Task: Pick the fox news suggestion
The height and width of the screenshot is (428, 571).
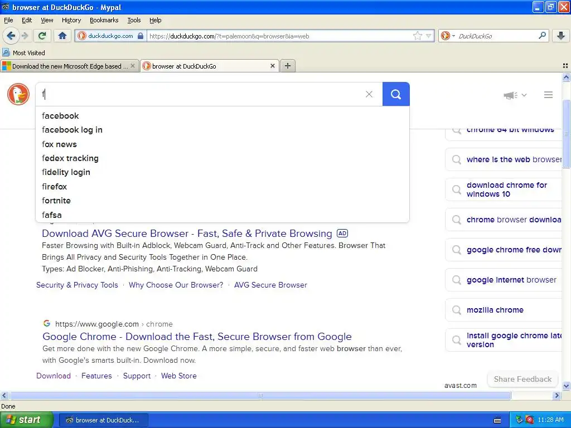Action: coord(222,144)
